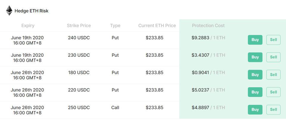Sell the 220 USDC put option
Screen dimensions: 286x124
[x=273, y=92]
